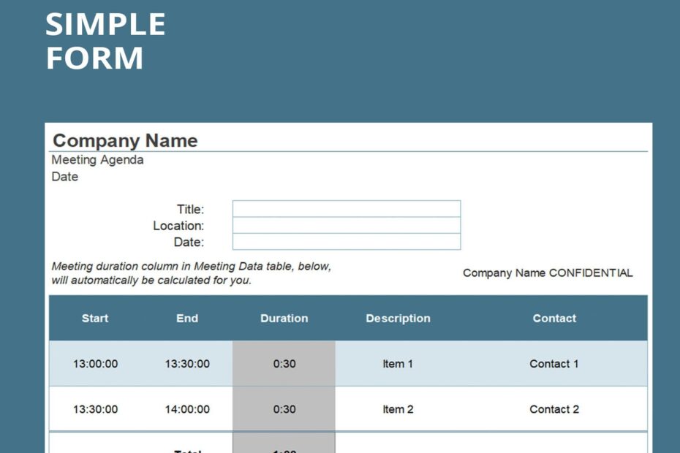680x453 pixels.
Task: Click the Description column header
Action: tap(398, 319)
